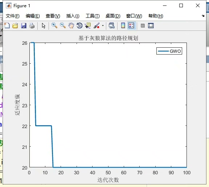Close the Figure 1 window
Screen dimensions: 209x187
198,5
